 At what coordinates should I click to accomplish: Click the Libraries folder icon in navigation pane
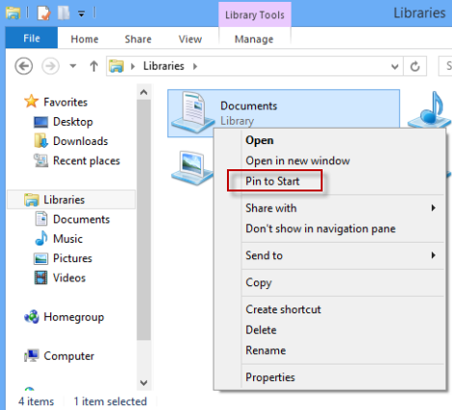32,199
